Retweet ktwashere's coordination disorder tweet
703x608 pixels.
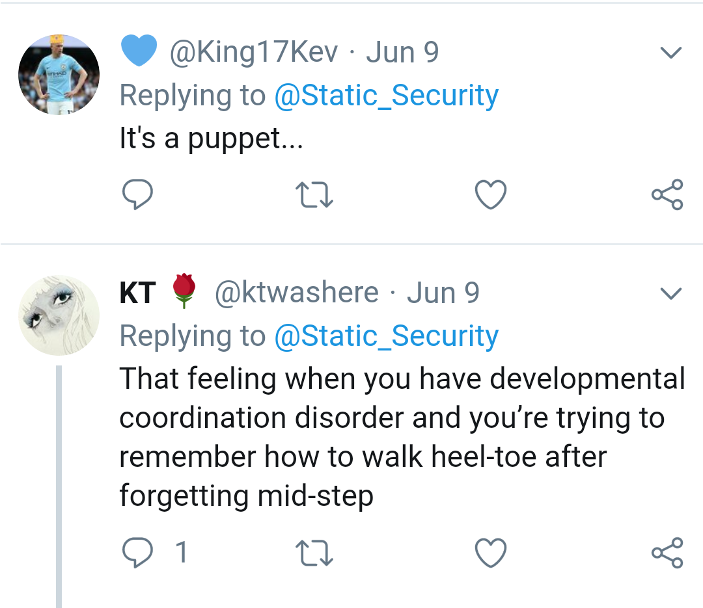tap(314, 553)
